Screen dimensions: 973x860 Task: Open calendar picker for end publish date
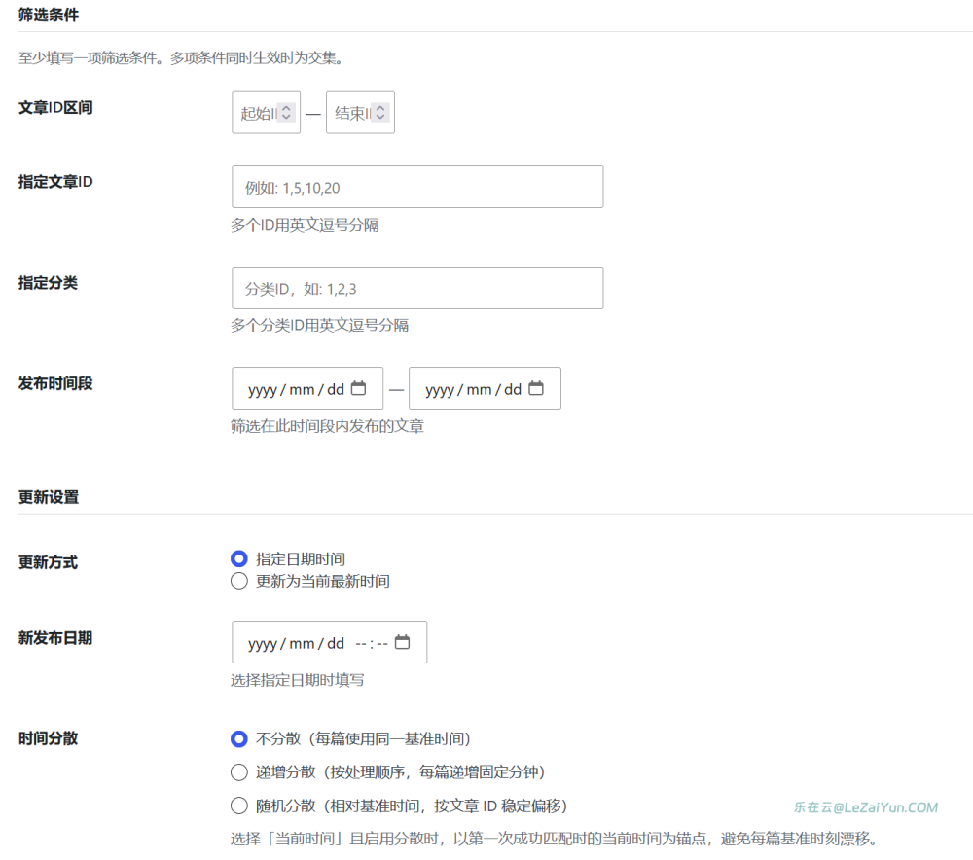535,388
